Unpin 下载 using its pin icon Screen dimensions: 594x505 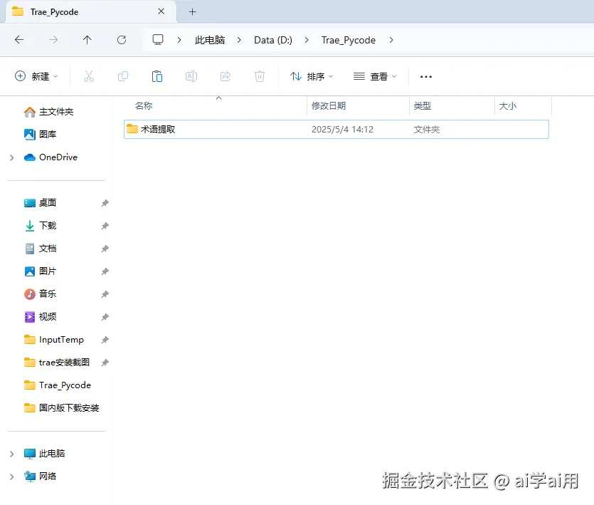pos(105,226)
